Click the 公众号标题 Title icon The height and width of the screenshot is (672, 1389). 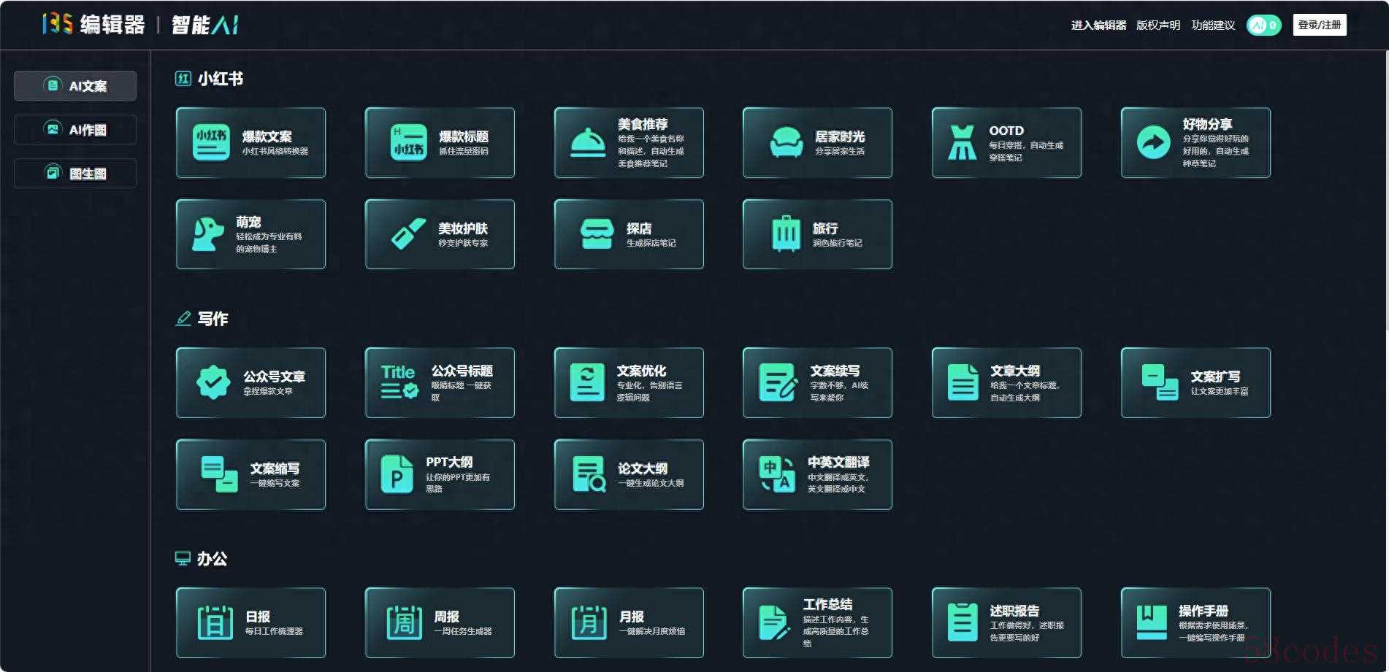point(399,382)
